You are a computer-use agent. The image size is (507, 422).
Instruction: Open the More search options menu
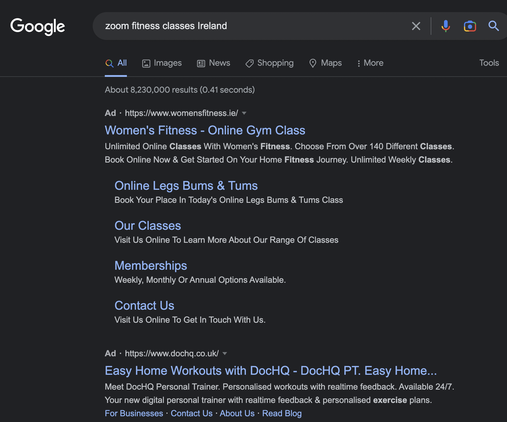pyautogui.click(x=370, y=63)
